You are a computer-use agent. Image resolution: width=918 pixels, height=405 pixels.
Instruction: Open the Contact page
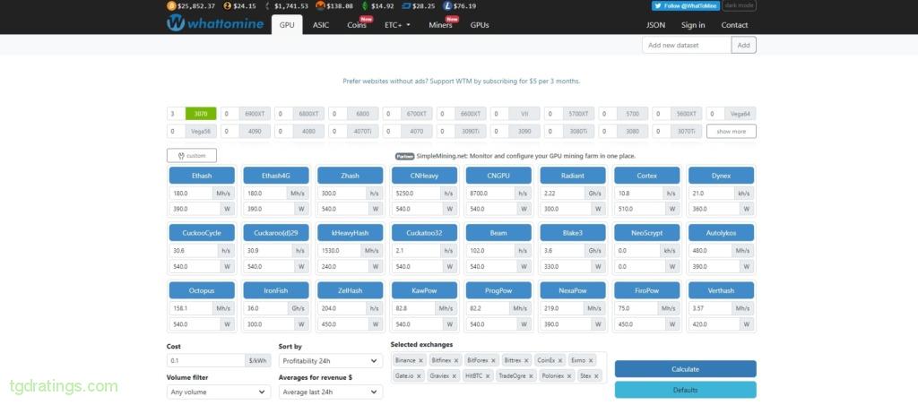tap(735, 25)
